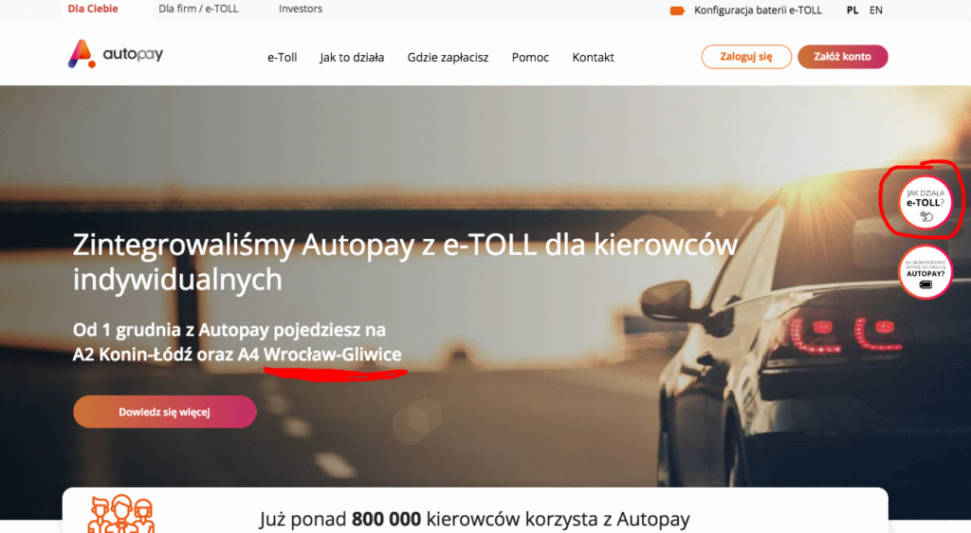Click the Dowiedz się więcej button
Image resolution: width=971 pixels, height=533 pixels.
(165, 412)
